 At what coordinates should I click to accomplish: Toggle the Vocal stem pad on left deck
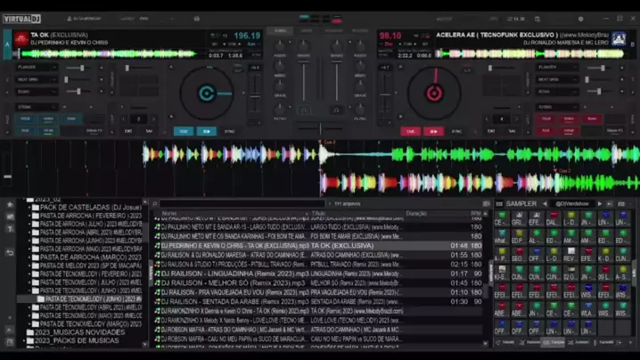(x=25, y=119)
